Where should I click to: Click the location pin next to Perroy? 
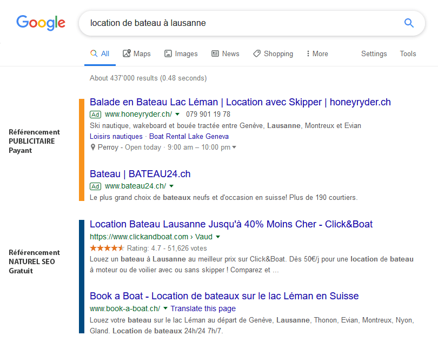93,147
